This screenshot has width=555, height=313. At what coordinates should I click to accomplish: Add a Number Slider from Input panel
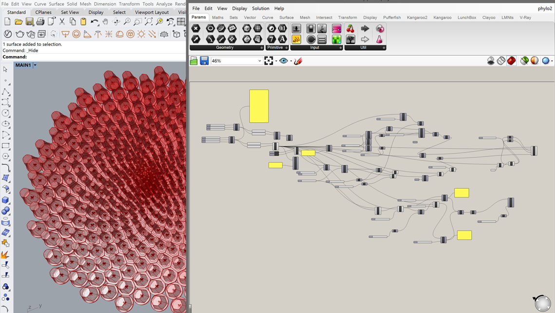296,28
